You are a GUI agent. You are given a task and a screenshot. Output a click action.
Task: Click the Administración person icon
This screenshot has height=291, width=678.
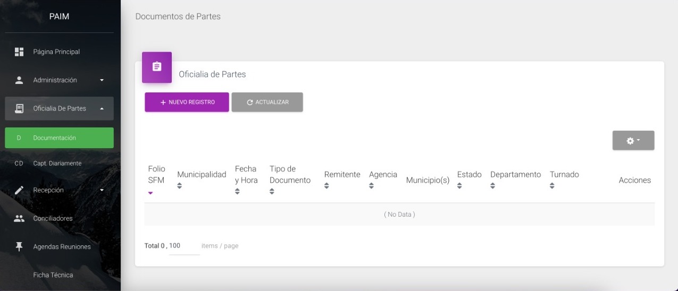point(19,80)
